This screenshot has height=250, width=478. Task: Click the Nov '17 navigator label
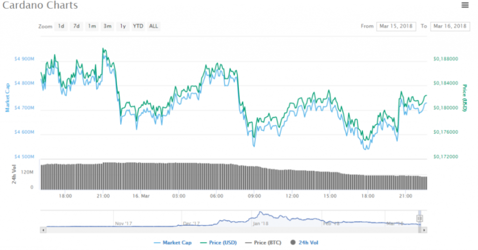(123, 223)
